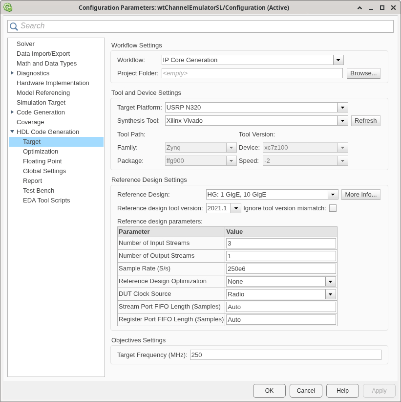Open the disabled Family dropdown
This screenshot has height=402, width=401.
pyautogui.click(x=231, y=148)
